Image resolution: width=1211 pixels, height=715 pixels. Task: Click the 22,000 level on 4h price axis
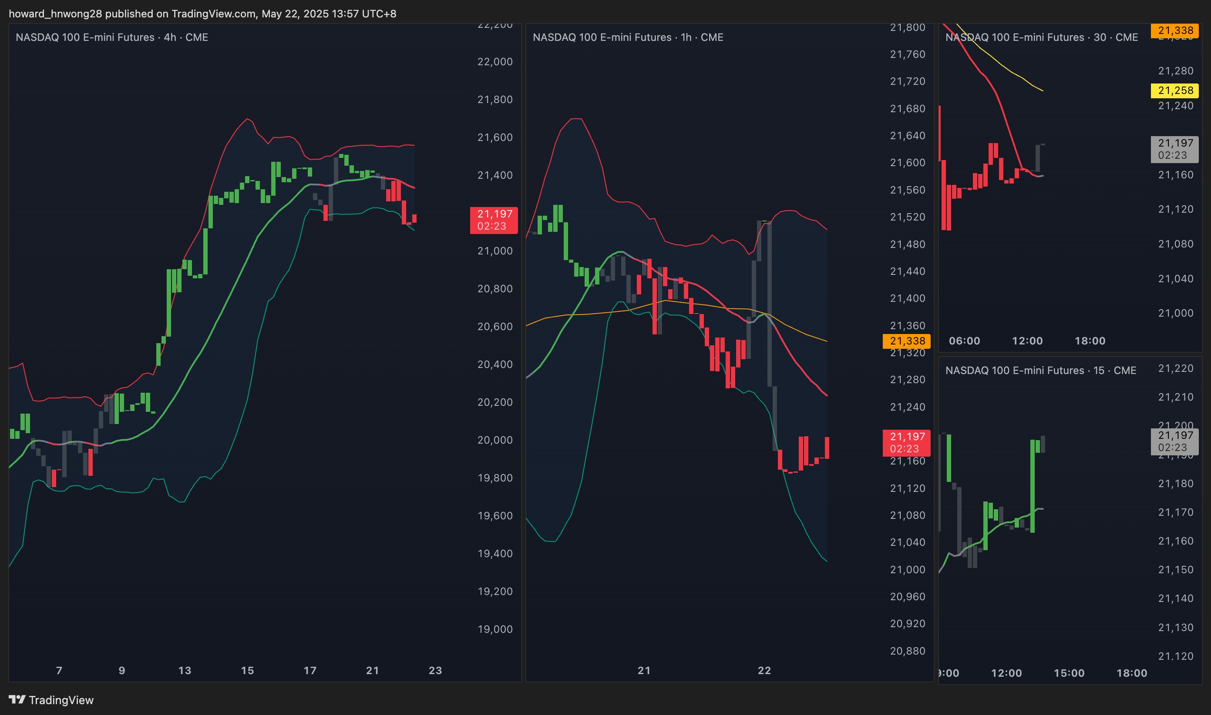pyautogui.click(x=494, y=62)
